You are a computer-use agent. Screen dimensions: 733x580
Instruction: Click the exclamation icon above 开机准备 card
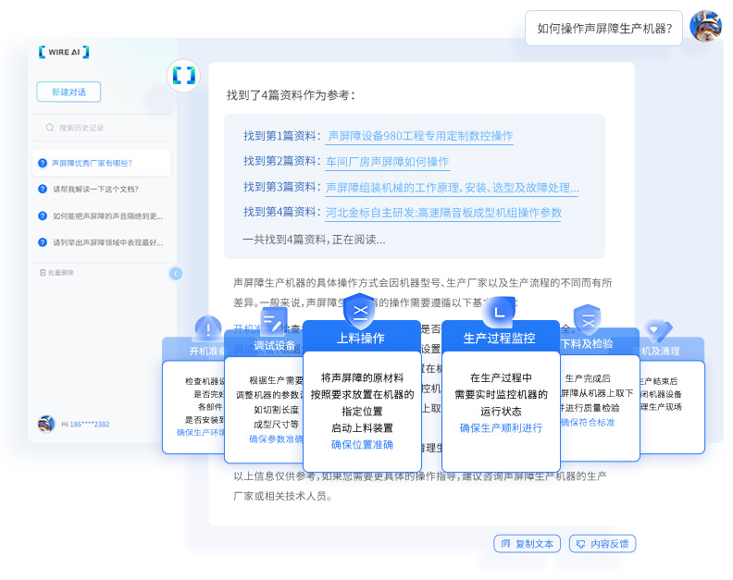[x=207, y=328]
